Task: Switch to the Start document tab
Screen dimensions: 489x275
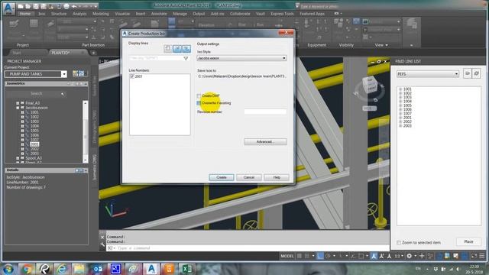Action: tap(17, 53)
